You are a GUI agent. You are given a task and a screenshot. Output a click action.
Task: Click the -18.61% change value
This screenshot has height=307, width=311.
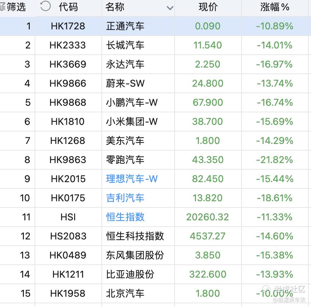(275, 198)
